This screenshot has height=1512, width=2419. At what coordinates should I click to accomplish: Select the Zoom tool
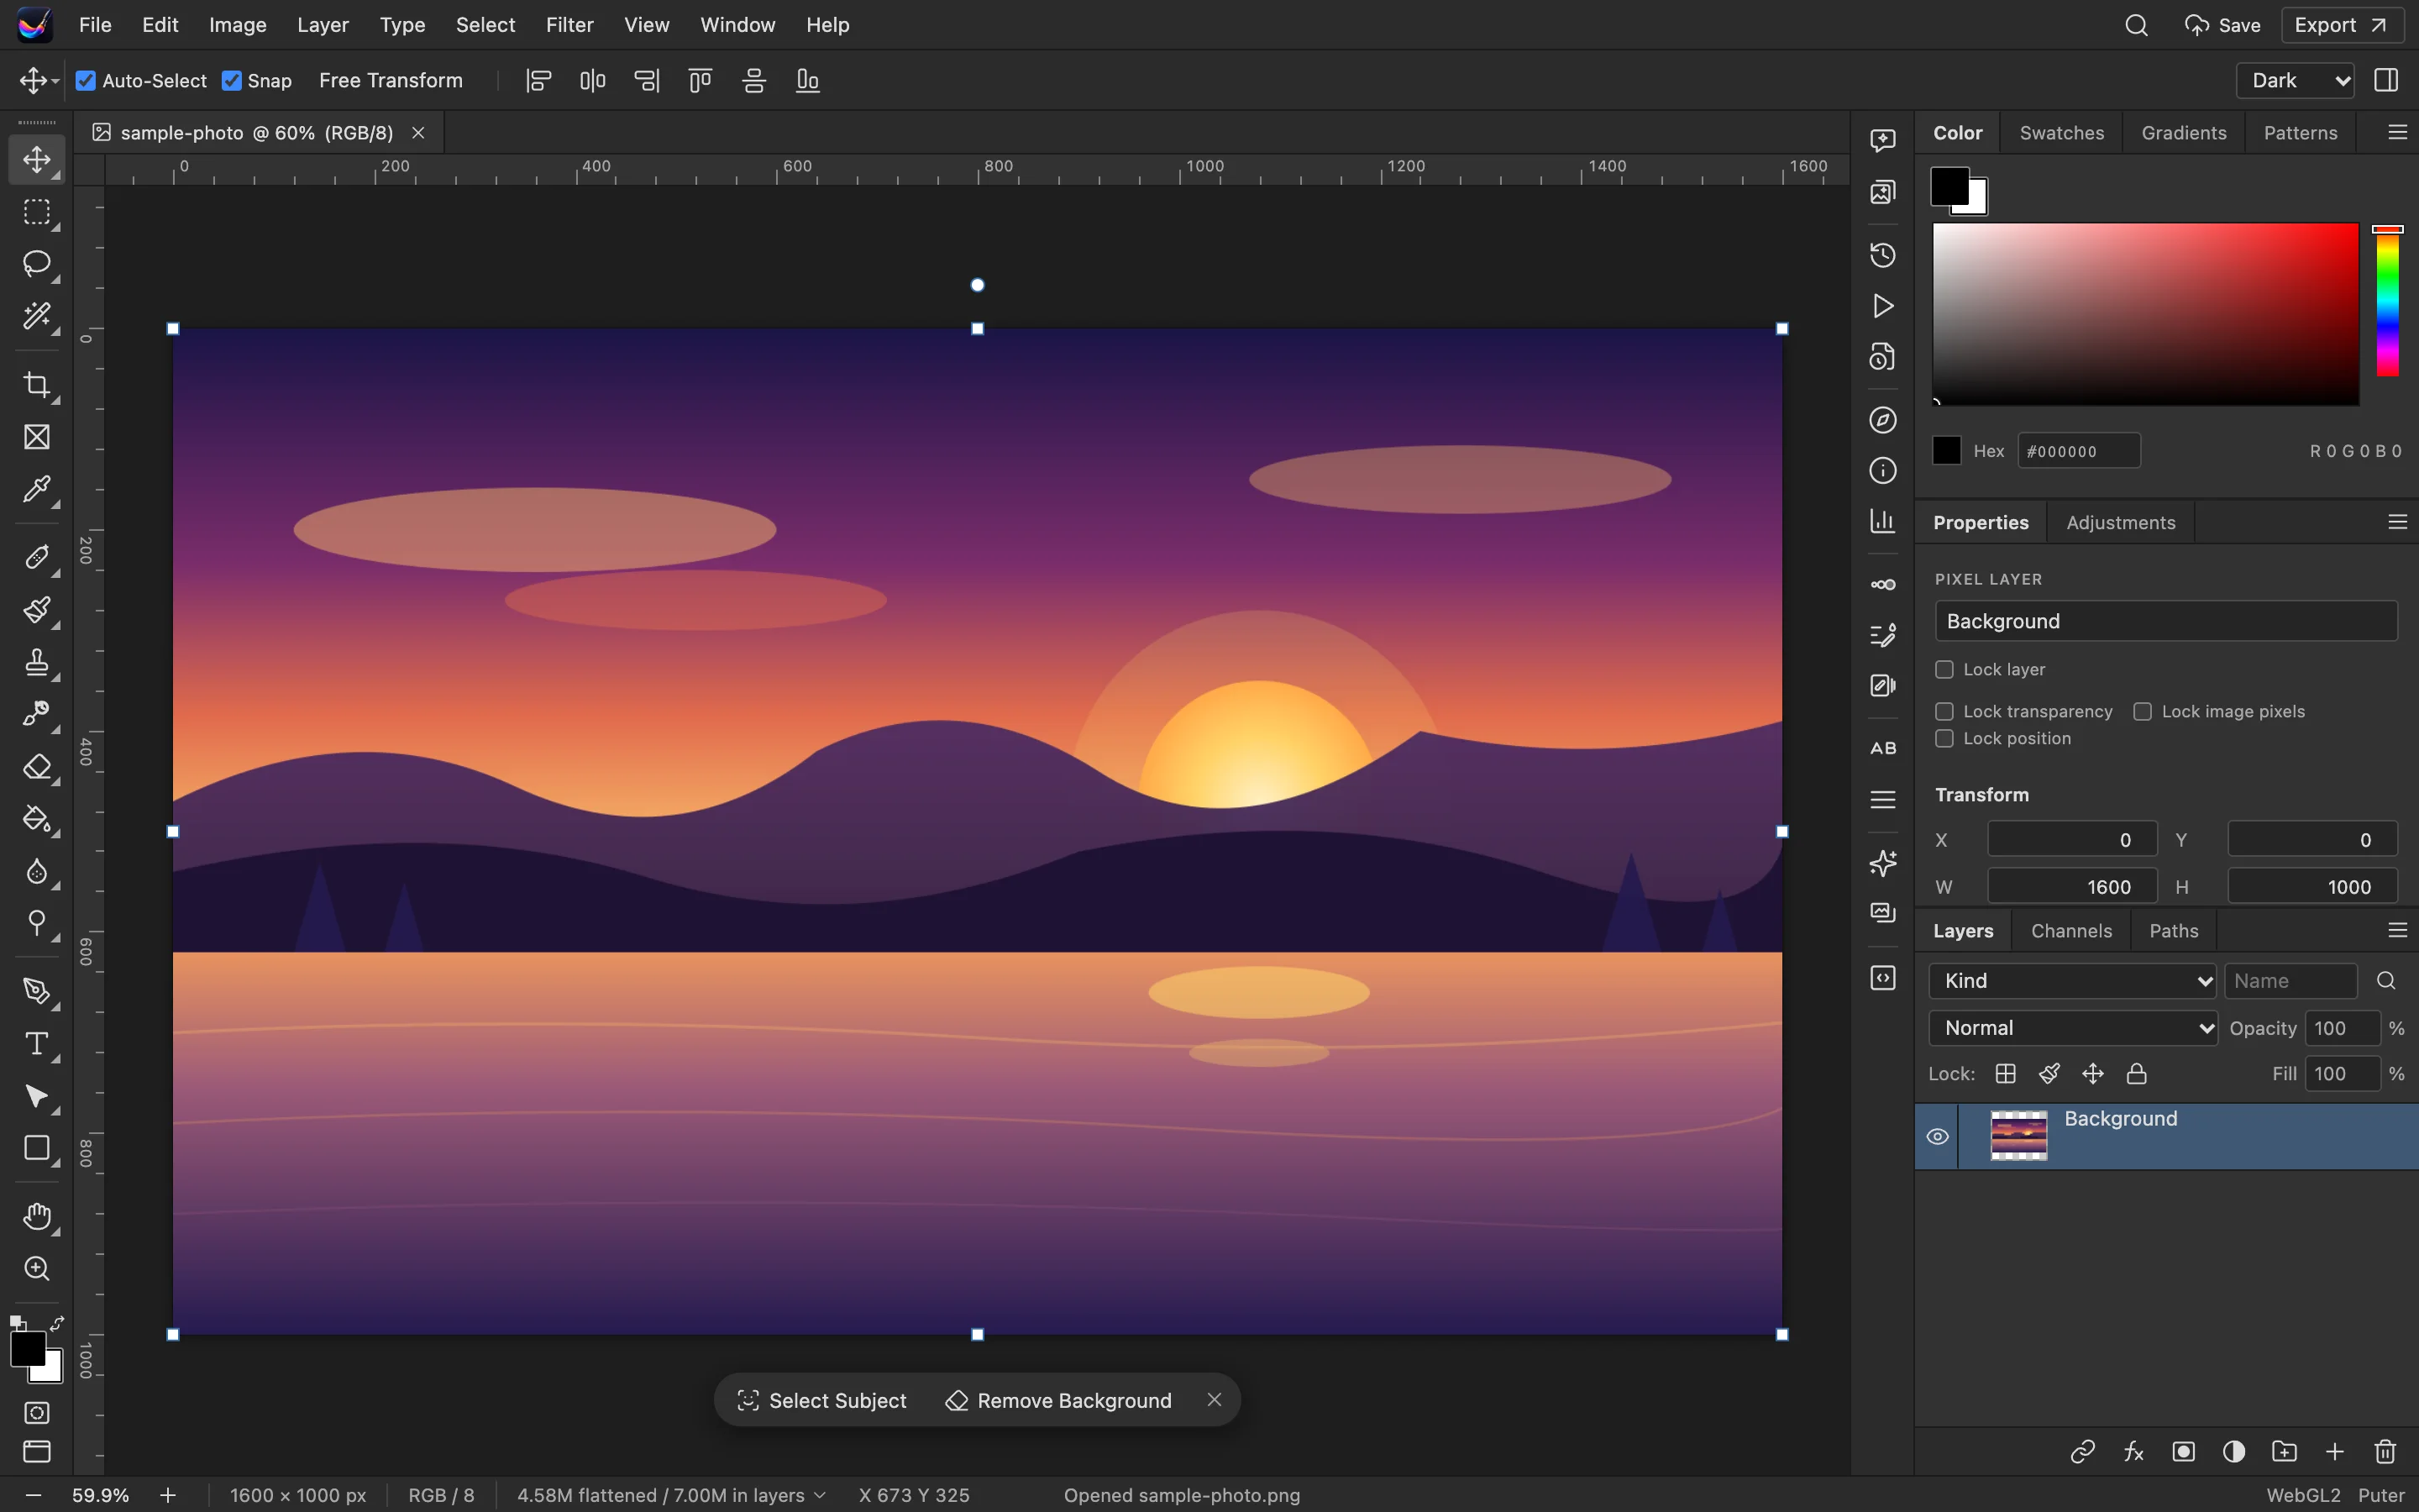click(37, 1268)
